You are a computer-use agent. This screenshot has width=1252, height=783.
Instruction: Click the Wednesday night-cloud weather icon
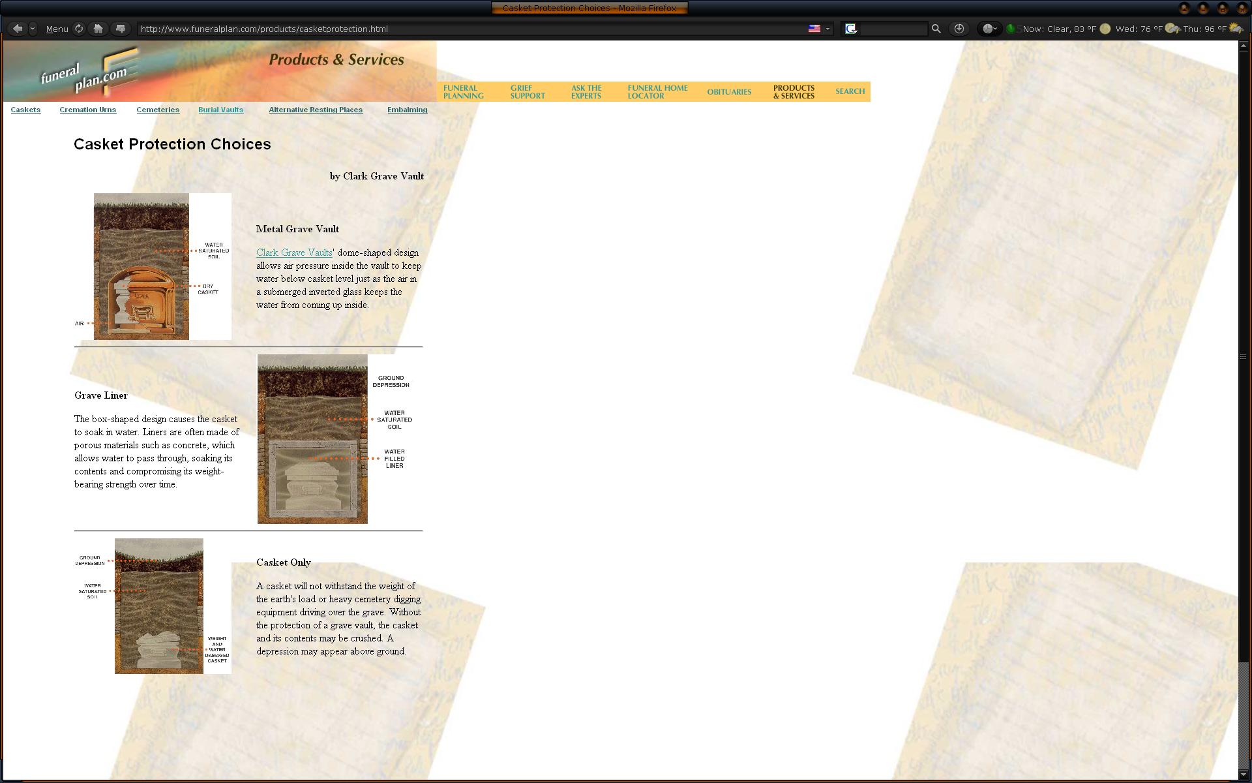click(1172, 29)
